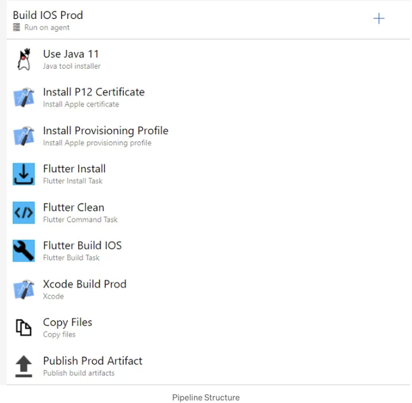This screenshot has width=412, height=403.
Task: Open the Install P12 Certificate task
Action: pos(208,98)
